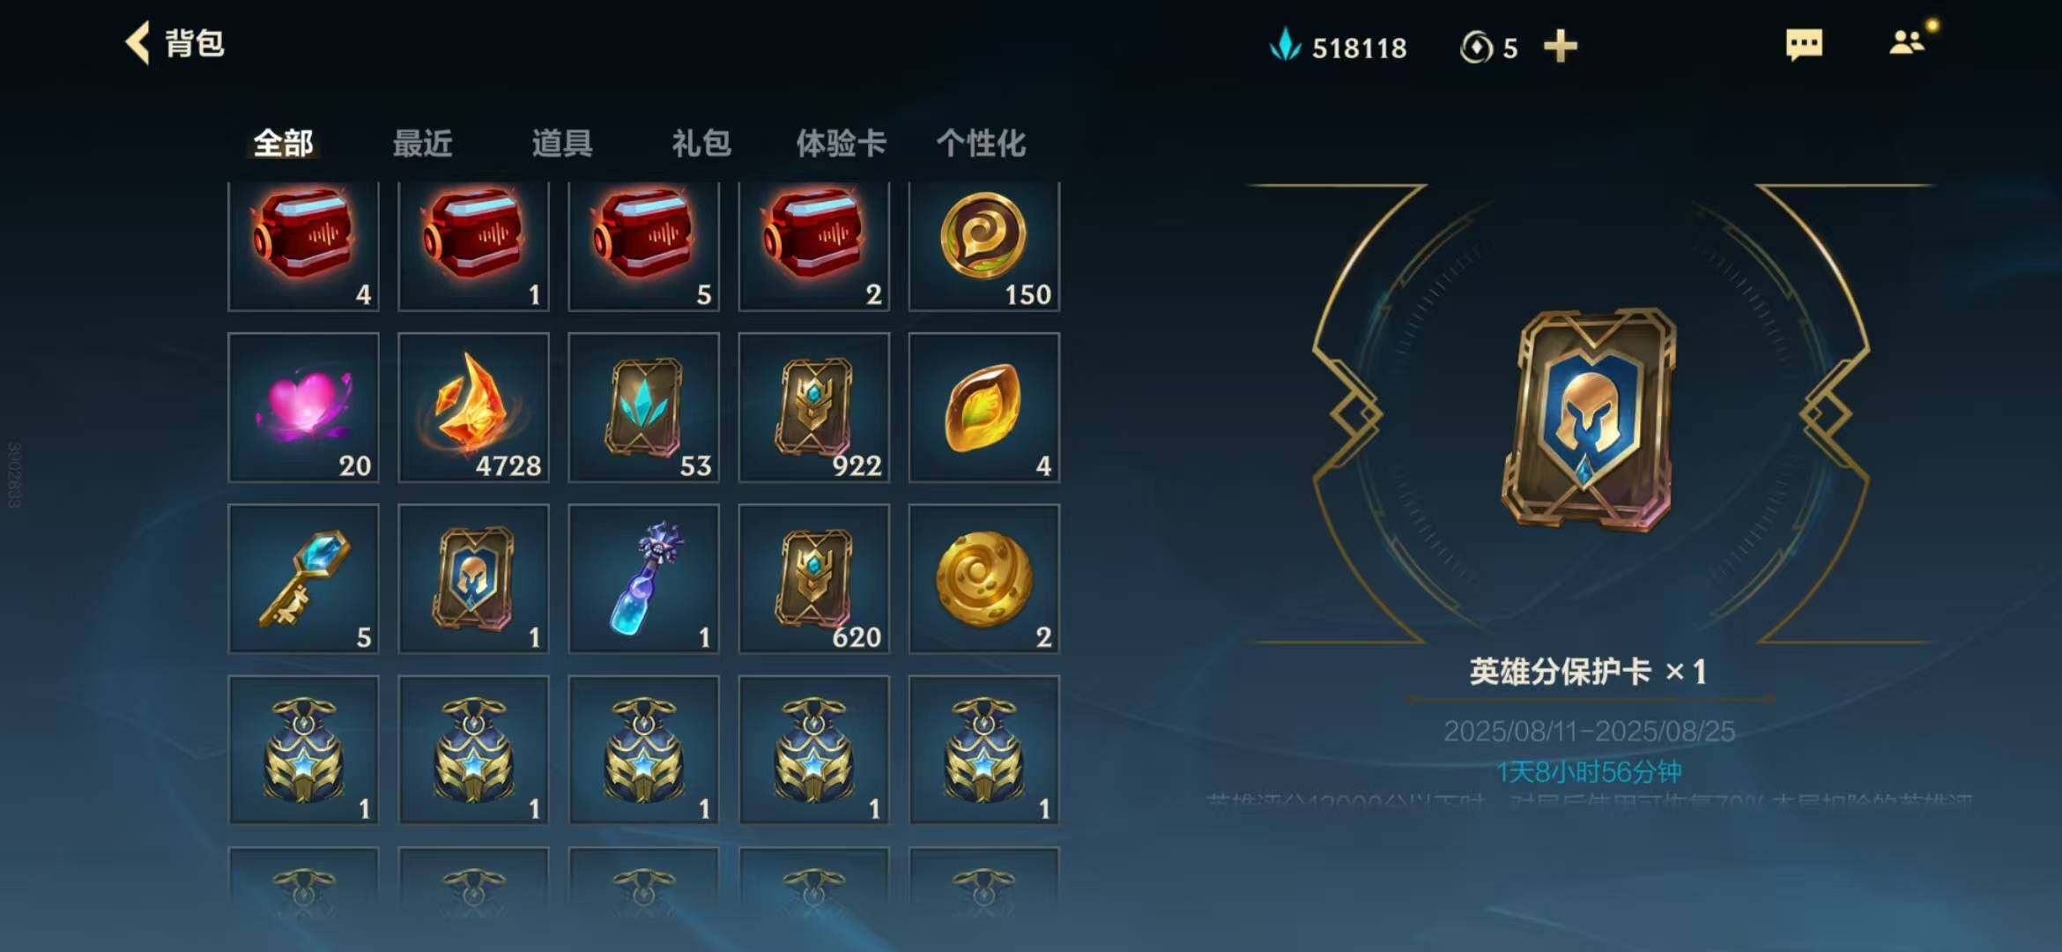Switch to the 最近 tab

pyautogui.click(x=422, y=143)
